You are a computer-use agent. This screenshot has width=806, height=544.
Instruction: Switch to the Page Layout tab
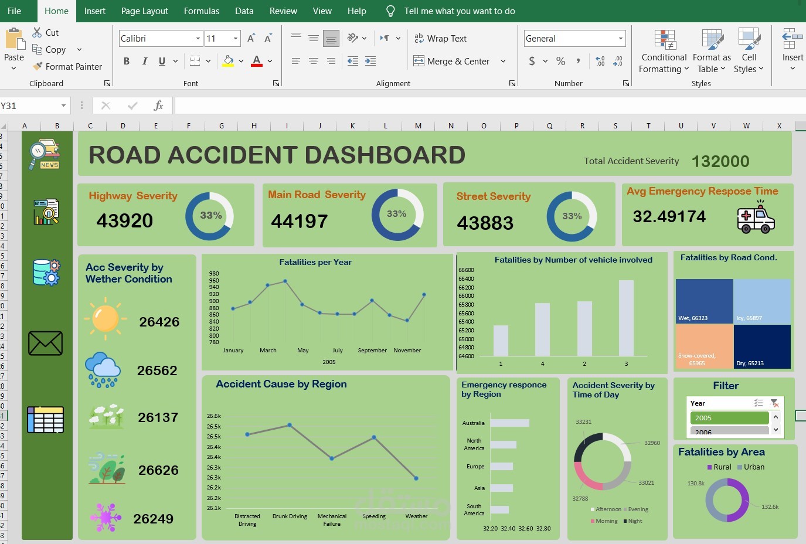point(145,11)
